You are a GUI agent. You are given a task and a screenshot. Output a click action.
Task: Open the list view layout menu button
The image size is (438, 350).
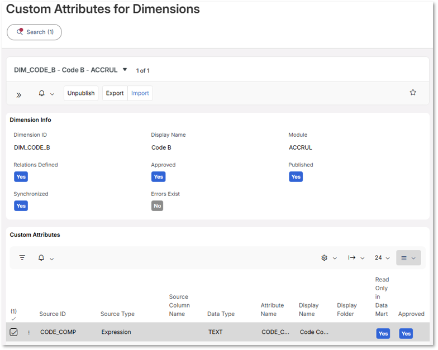[408, 258]
